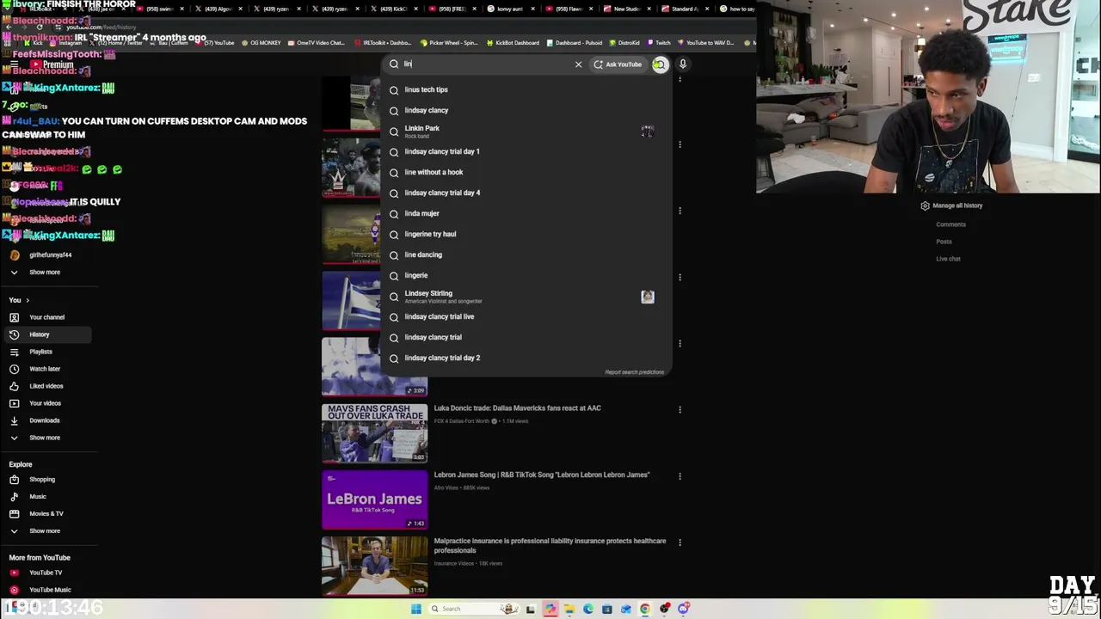The width and height of the screenshot is (1101, 619).
Task: Open the Liked videos thumbs-up icon
Action: point(14,386)
